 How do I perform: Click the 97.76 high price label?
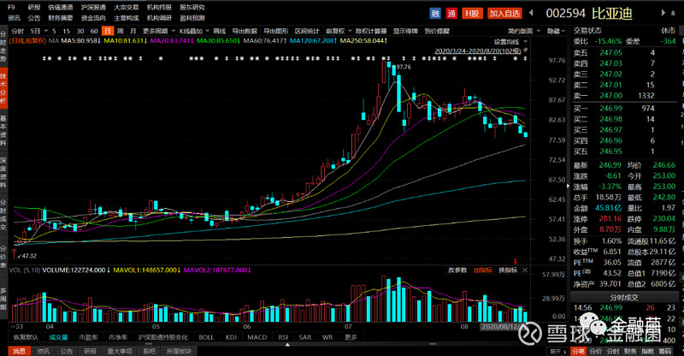(x=404, y=67)
